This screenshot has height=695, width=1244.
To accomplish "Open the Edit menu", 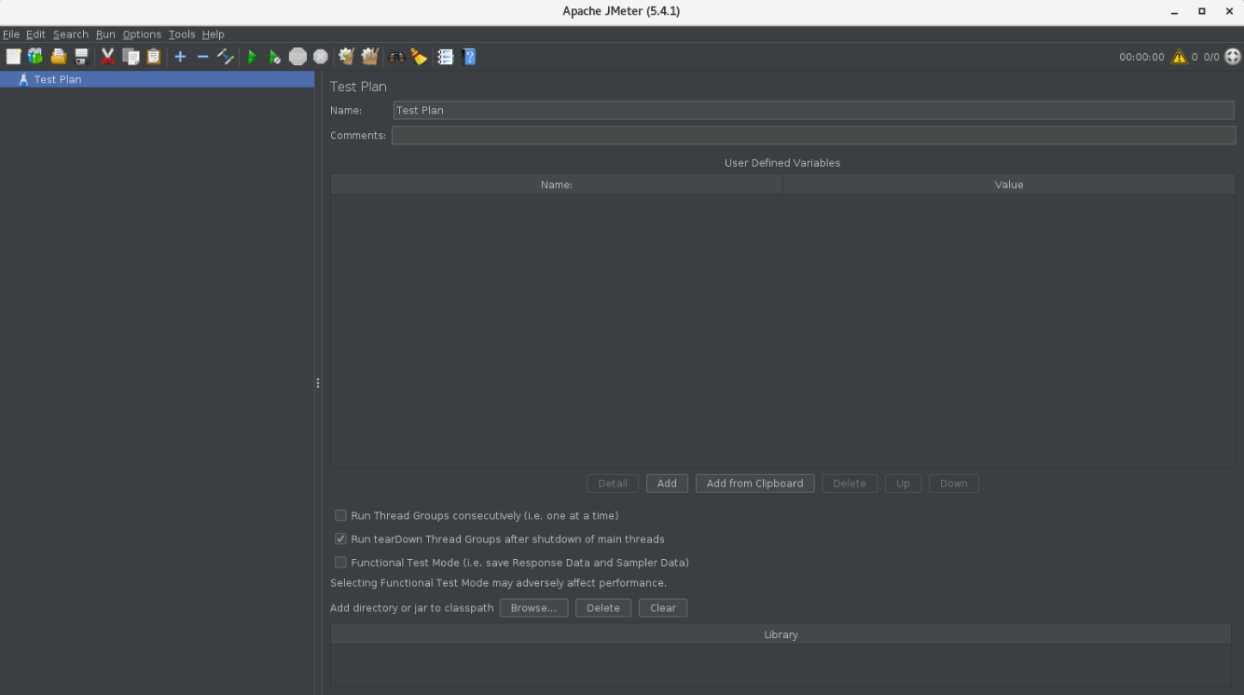I will pyautogui.click(x=35, y=34).
